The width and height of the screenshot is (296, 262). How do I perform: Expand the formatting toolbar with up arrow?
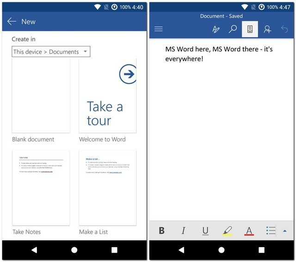285,230
